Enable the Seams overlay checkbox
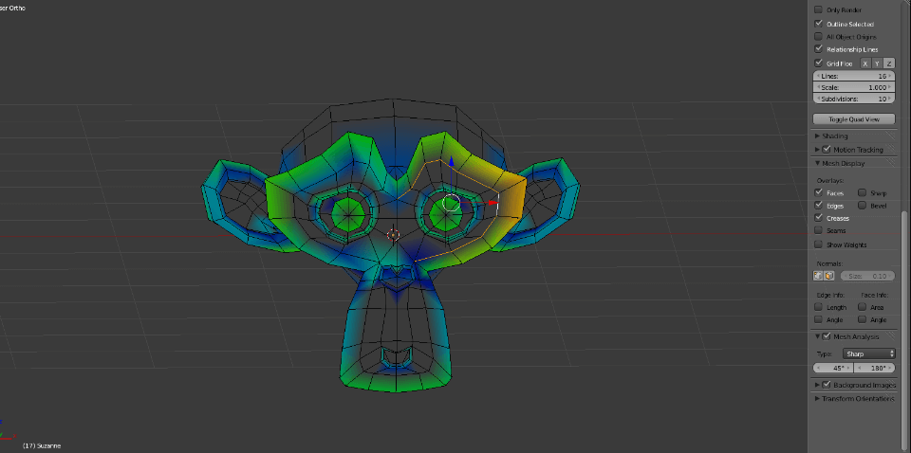This screenshot has height=453, width=911. point(818,231)
